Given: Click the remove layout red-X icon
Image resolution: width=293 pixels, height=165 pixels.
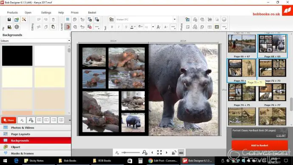Looking at the screenshot, I should (x=90, y=27).
